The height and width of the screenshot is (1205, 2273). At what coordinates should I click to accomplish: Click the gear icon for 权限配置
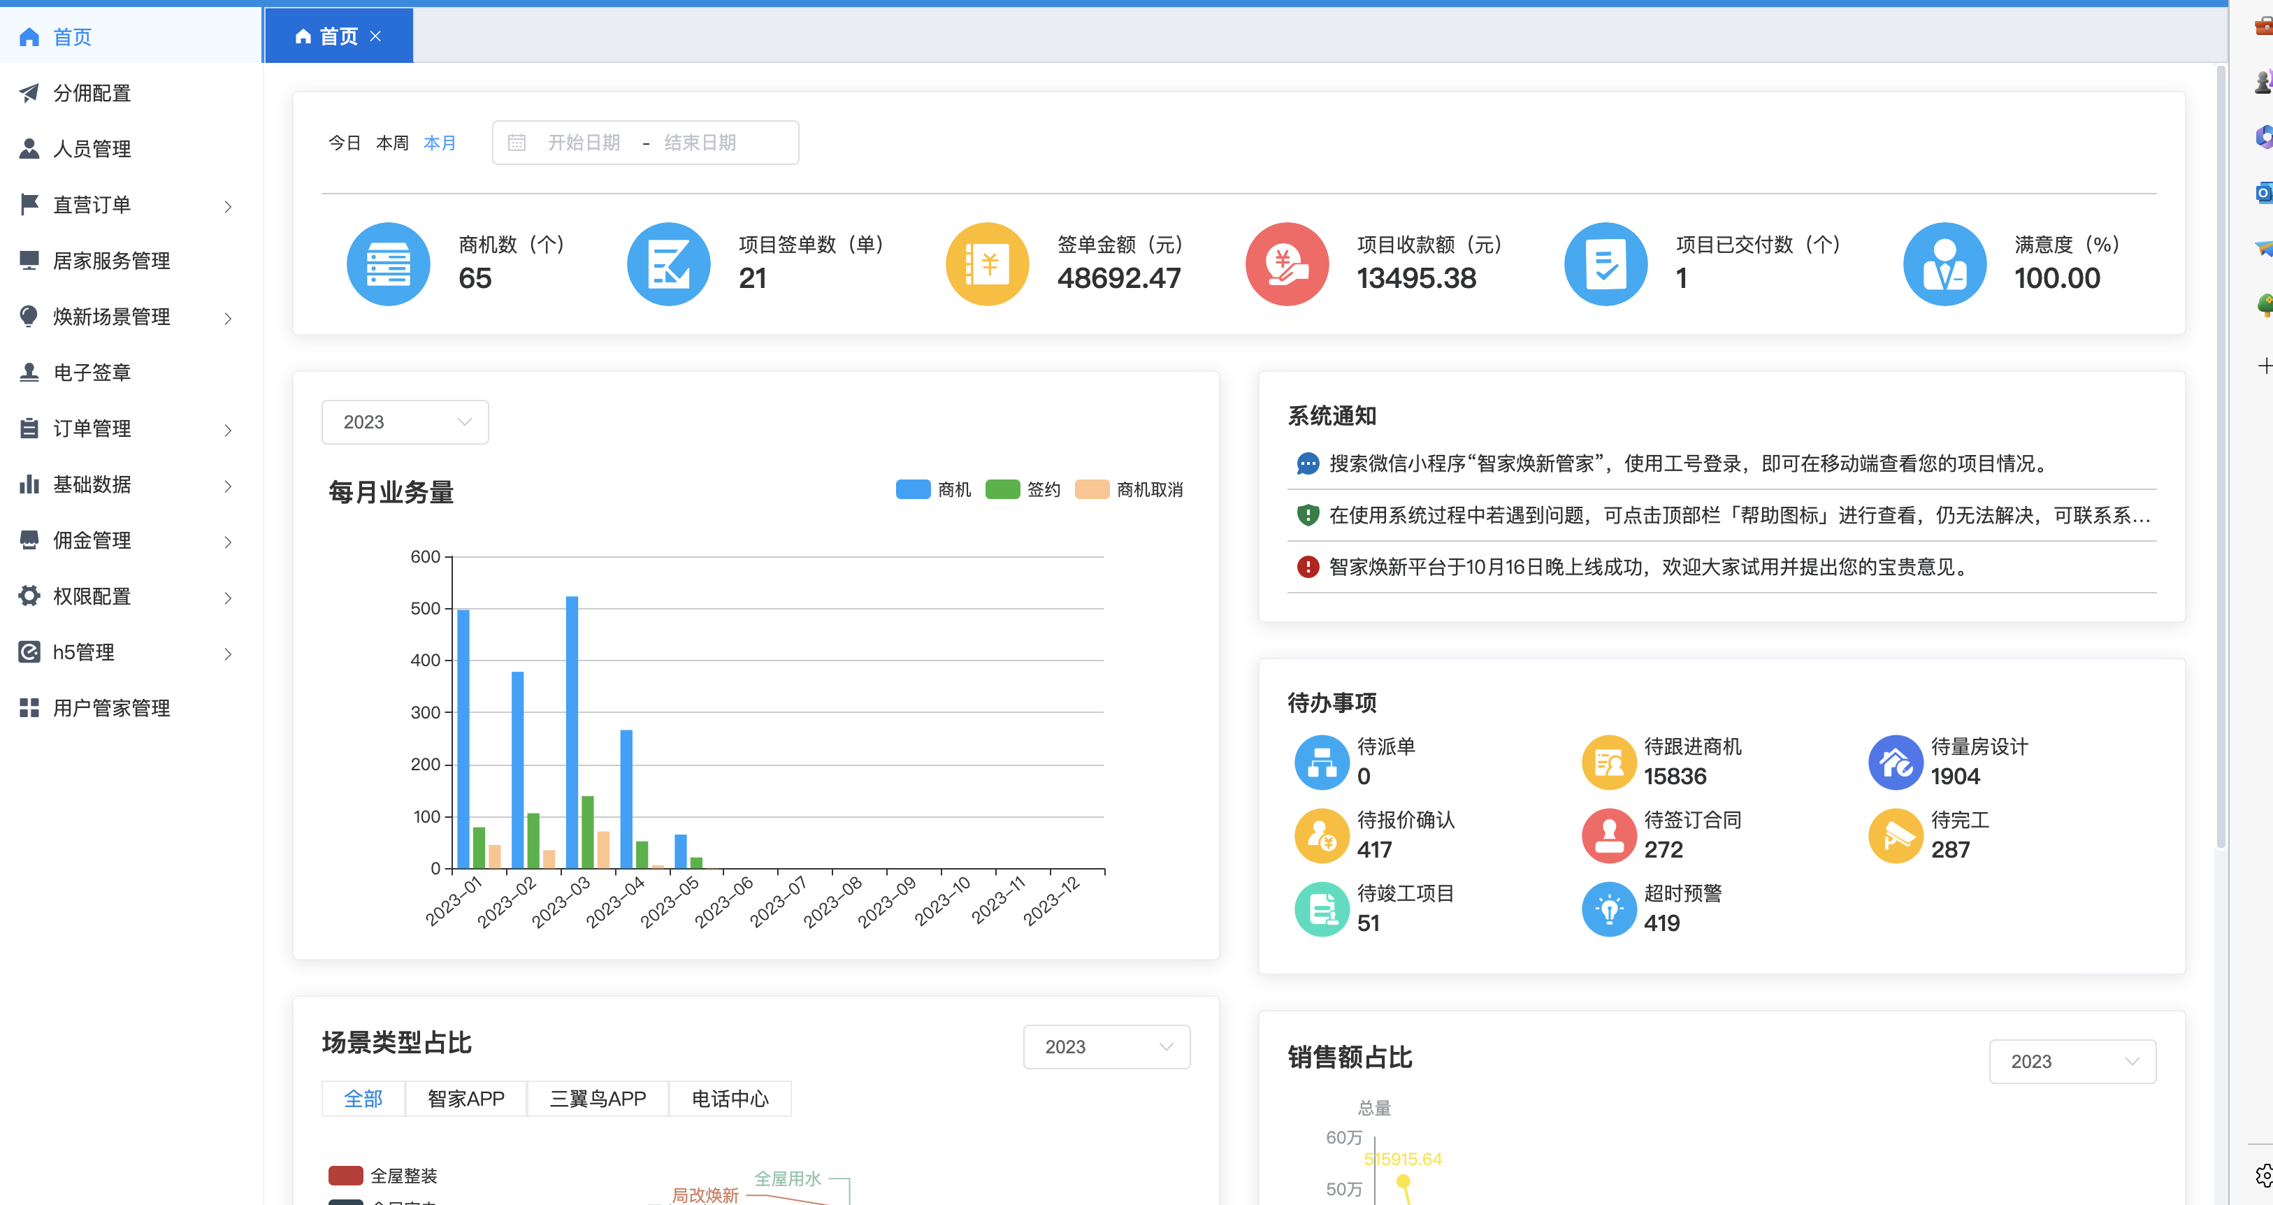pyautogui.click(x=29, y=596)
